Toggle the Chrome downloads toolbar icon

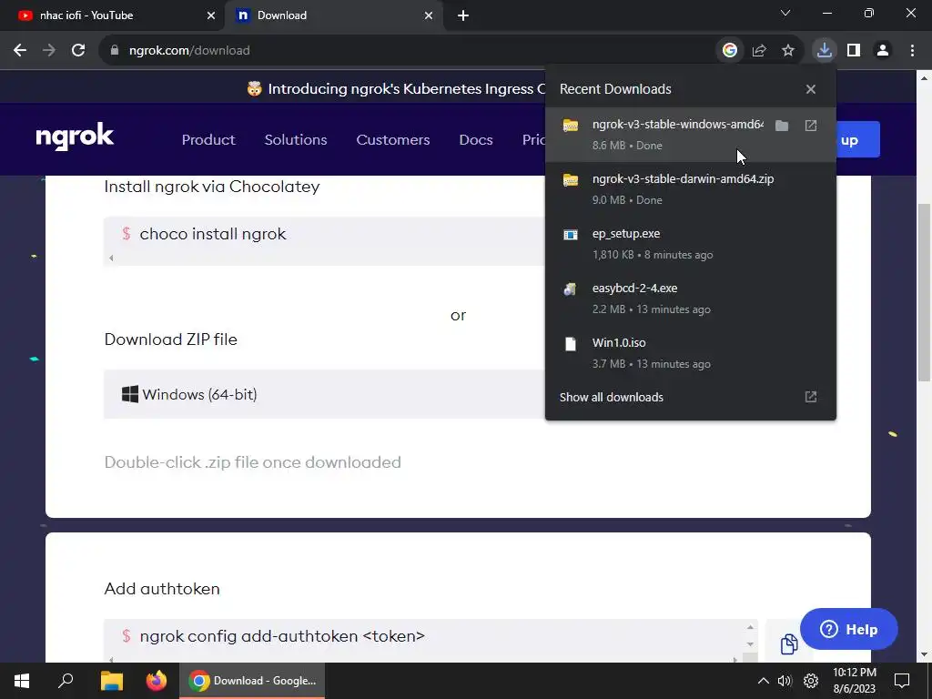[824, 51]
